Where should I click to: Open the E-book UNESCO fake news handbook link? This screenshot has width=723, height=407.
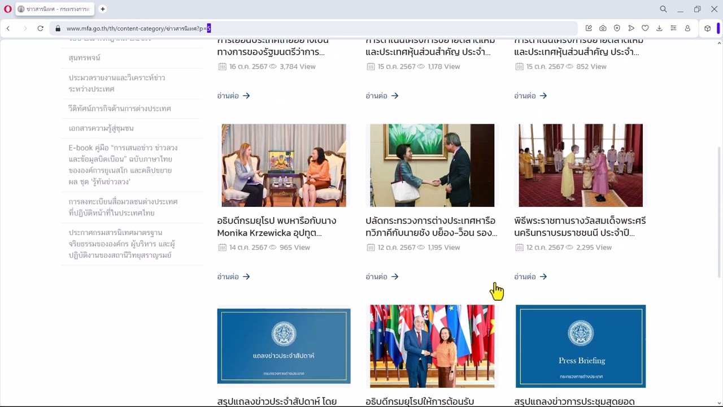(123, 164)
